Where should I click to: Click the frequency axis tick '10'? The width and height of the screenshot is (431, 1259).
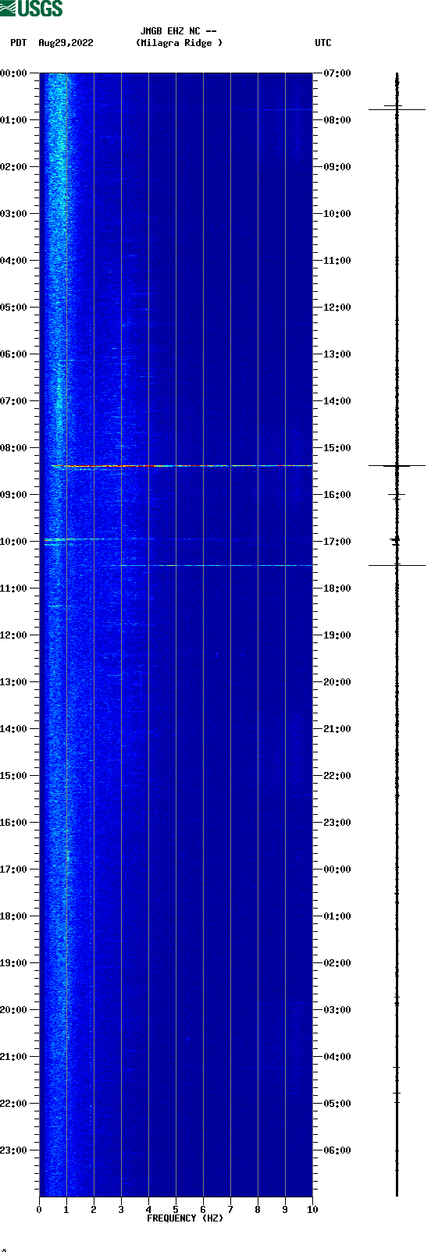[312, 1210]
